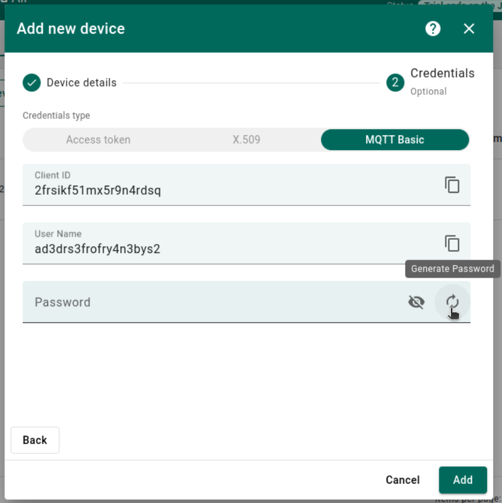Screen dimensions: 502x503
Task: Focus the Client ID input field
Action: [228, 191]
